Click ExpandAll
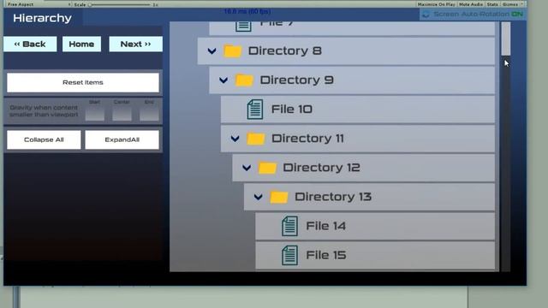Image resolution: width=548 pixels, height=308 pixels. pos(122,139)
